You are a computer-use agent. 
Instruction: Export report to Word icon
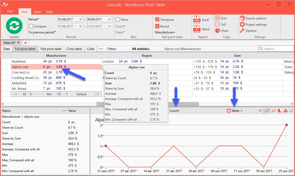(197, 29)
